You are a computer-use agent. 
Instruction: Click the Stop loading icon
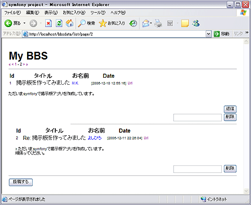coord(48,24)
